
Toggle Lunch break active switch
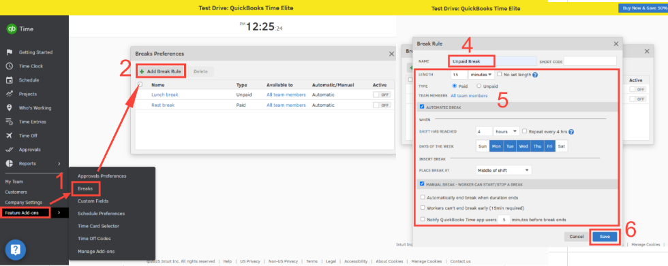coord(382,95)
